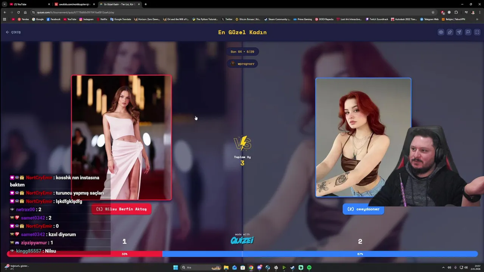Open Microsoft Store from the taskbar
Viewport: 484px width, 272px height.
243,267
